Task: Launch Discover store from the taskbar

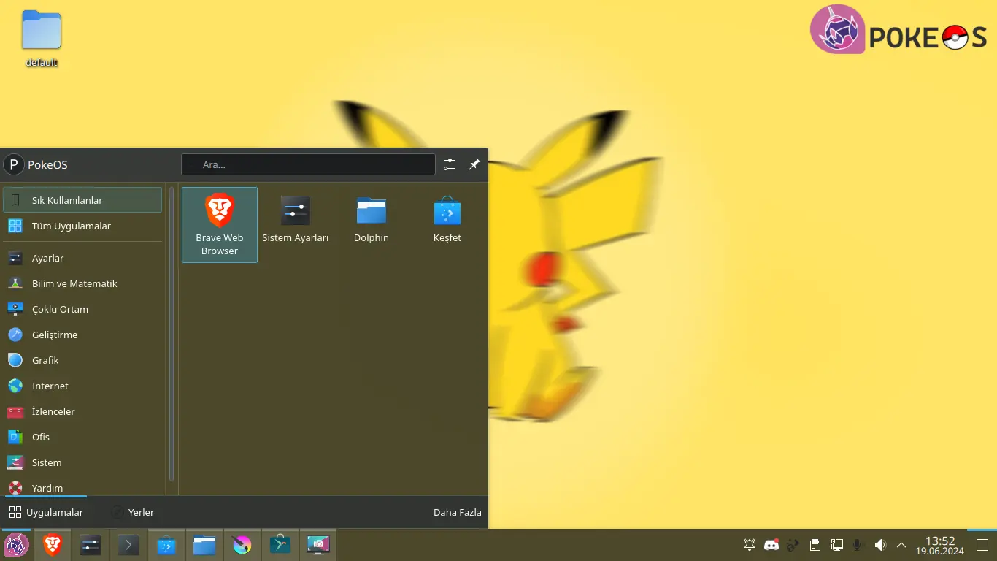Action: tap(166, 545)
